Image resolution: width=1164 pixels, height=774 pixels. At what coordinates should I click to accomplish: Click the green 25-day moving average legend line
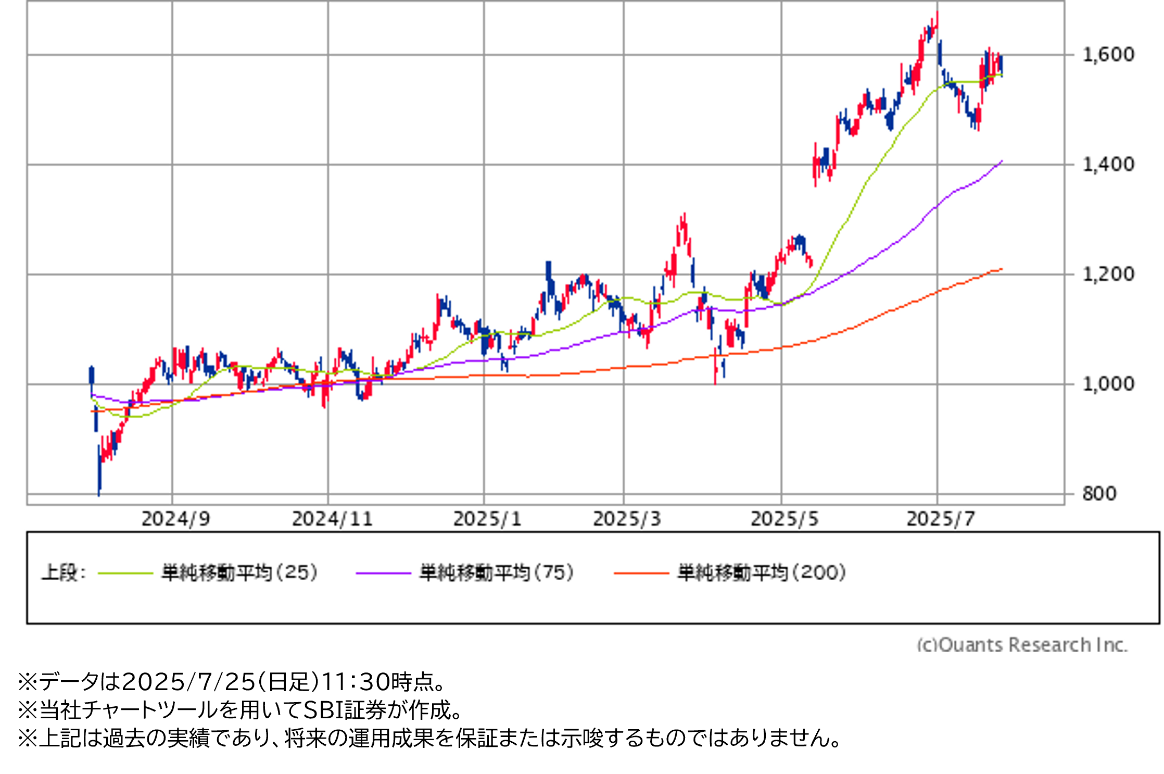[x=125, y=573]
